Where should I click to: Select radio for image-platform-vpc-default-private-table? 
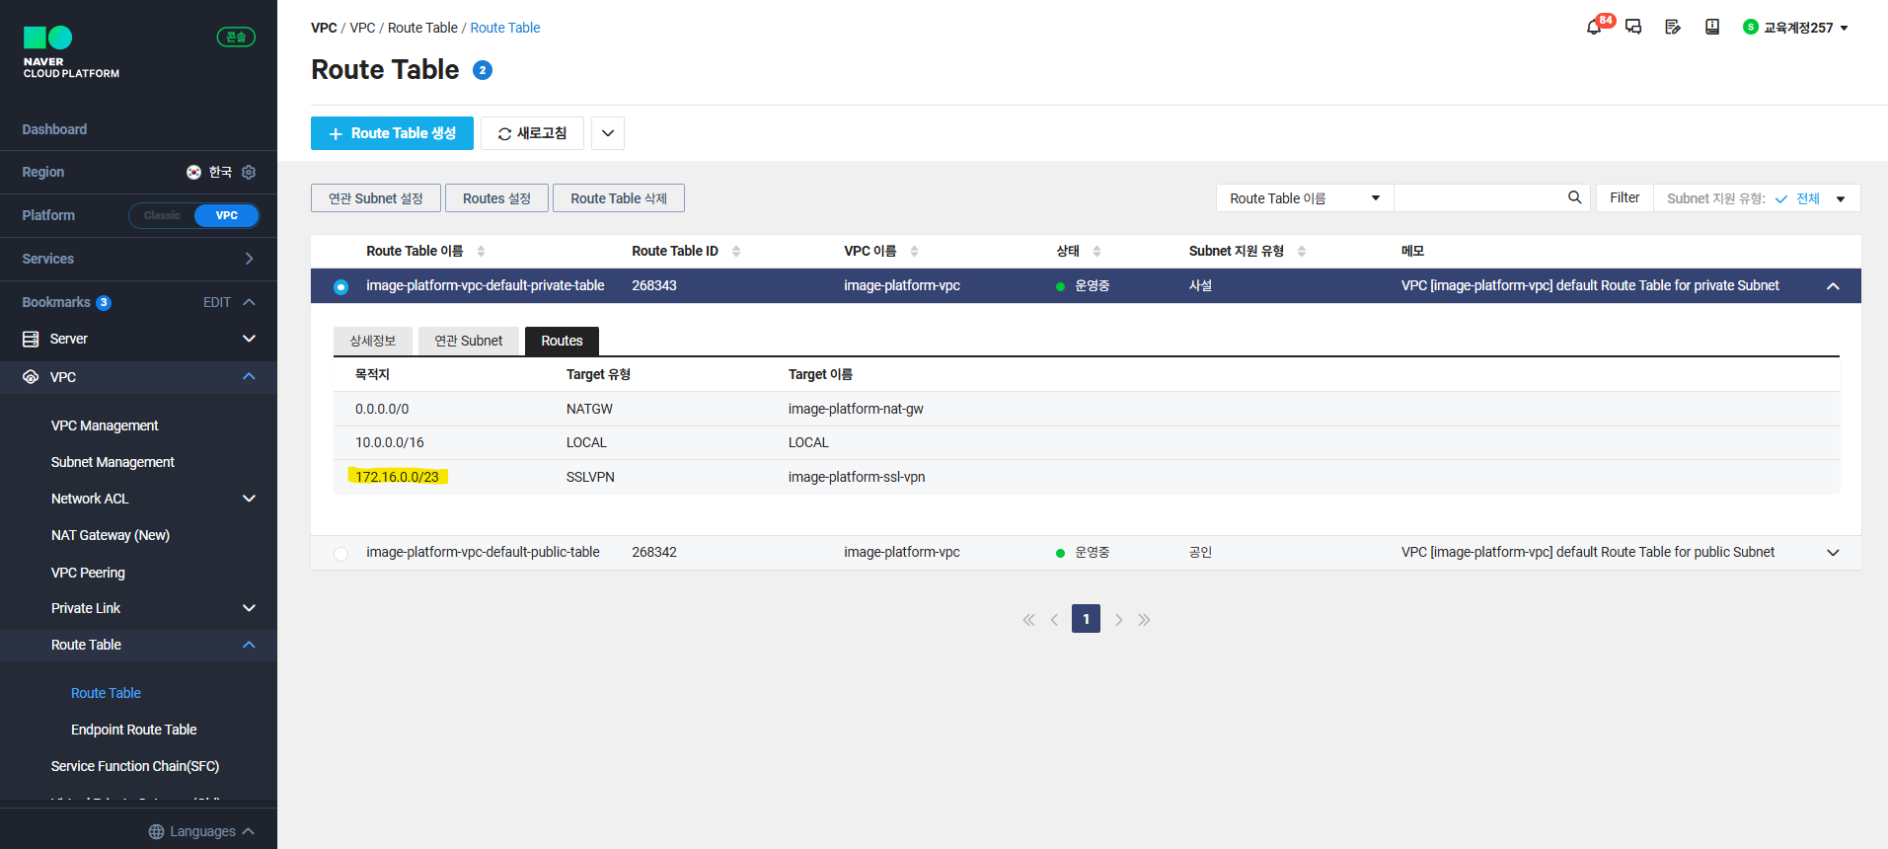(x=340, y=287)
